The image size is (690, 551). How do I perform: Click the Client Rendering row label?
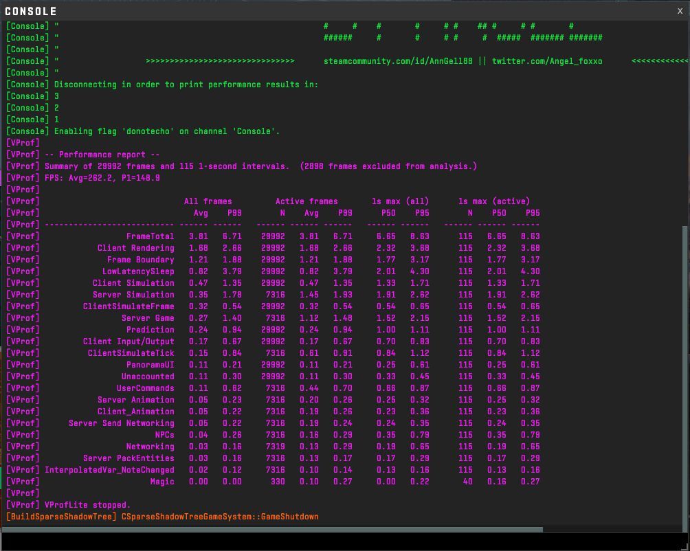[x=135, y=248]
